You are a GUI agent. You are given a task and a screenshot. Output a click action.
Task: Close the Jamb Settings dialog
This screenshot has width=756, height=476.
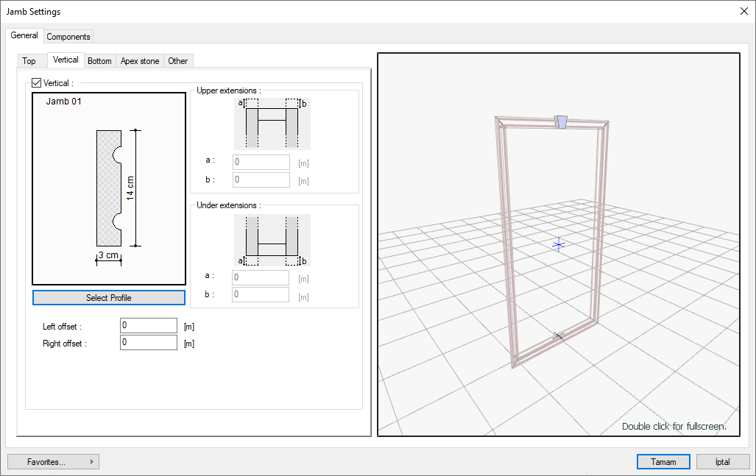coord(743,11)
